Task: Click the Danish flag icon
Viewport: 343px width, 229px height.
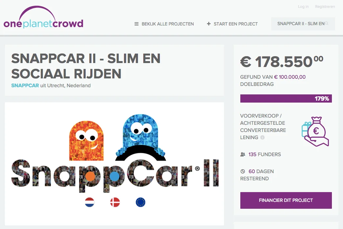Action: tap(115, 202)
